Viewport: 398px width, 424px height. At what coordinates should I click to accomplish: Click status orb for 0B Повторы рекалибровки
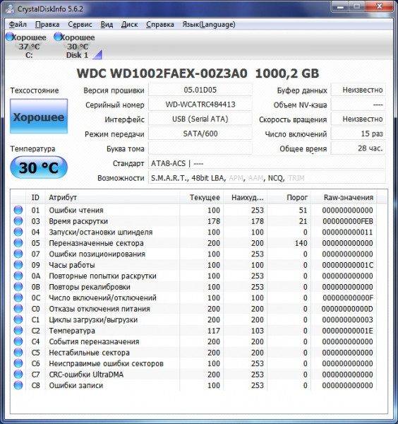coord(18,287)
